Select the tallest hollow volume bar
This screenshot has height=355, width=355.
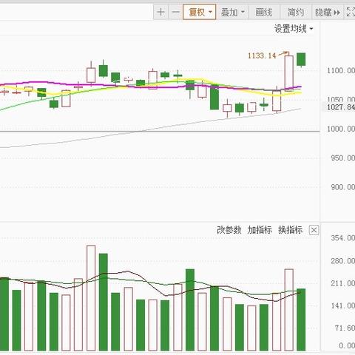click(91, 298)
